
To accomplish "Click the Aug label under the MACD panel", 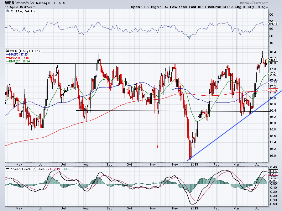I will pos(86,208).
